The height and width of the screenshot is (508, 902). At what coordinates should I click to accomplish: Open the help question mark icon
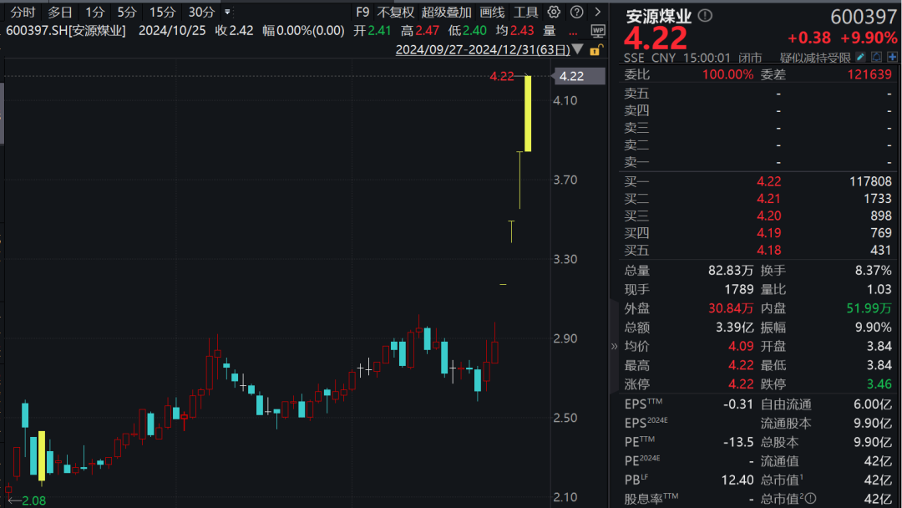tap(576, 12)
